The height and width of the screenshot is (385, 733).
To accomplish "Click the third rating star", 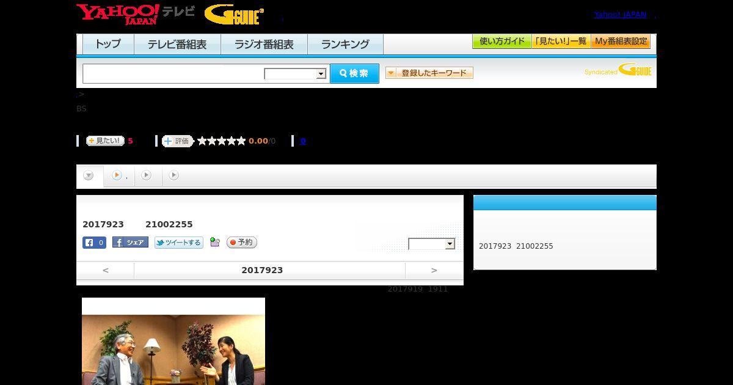I will coord(222,141).
